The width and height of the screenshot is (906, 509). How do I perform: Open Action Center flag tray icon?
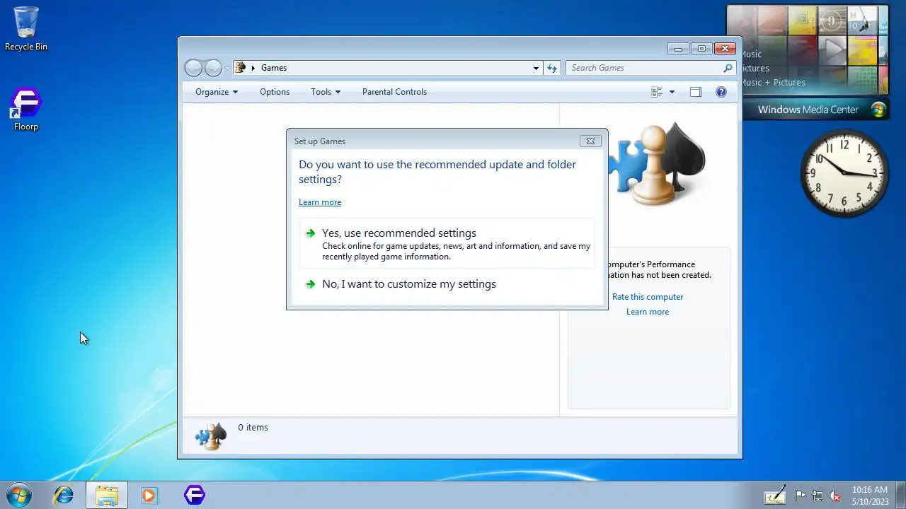[x=801, y=496]
